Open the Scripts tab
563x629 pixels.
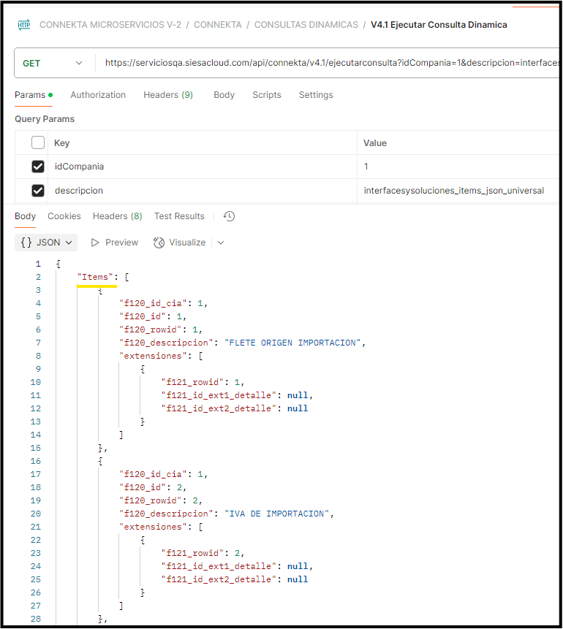click(x=267, y=95)
